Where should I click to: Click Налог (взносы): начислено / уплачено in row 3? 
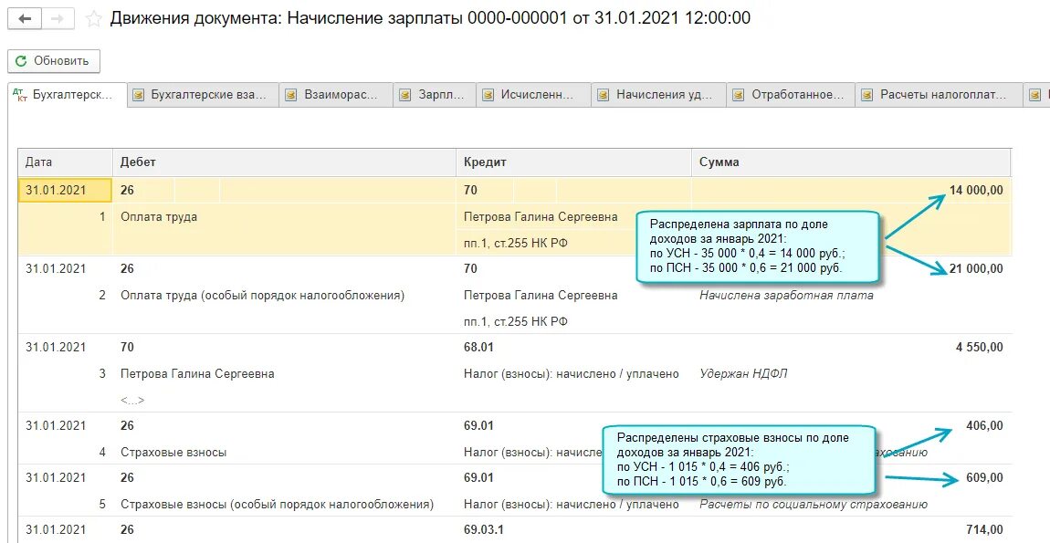coord(572,373)
